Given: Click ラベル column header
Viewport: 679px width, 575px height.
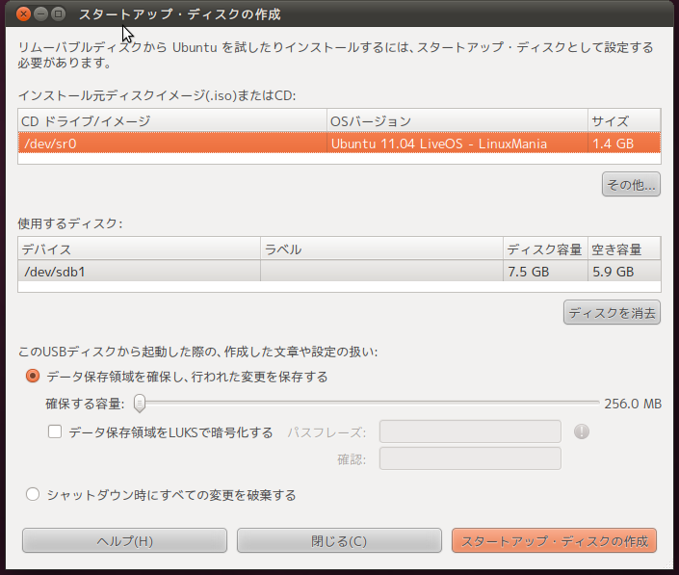Looking at the screenshot, I should coord(381,248).
